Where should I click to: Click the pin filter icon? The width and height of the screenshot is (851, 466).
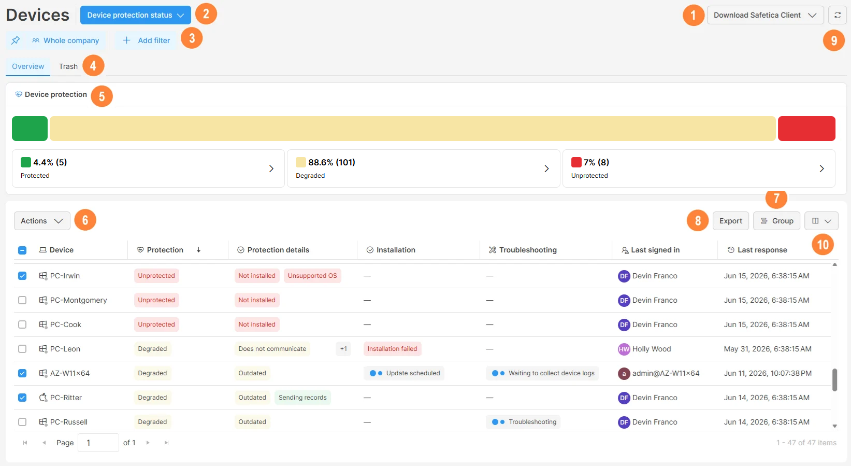coord(16,40)
